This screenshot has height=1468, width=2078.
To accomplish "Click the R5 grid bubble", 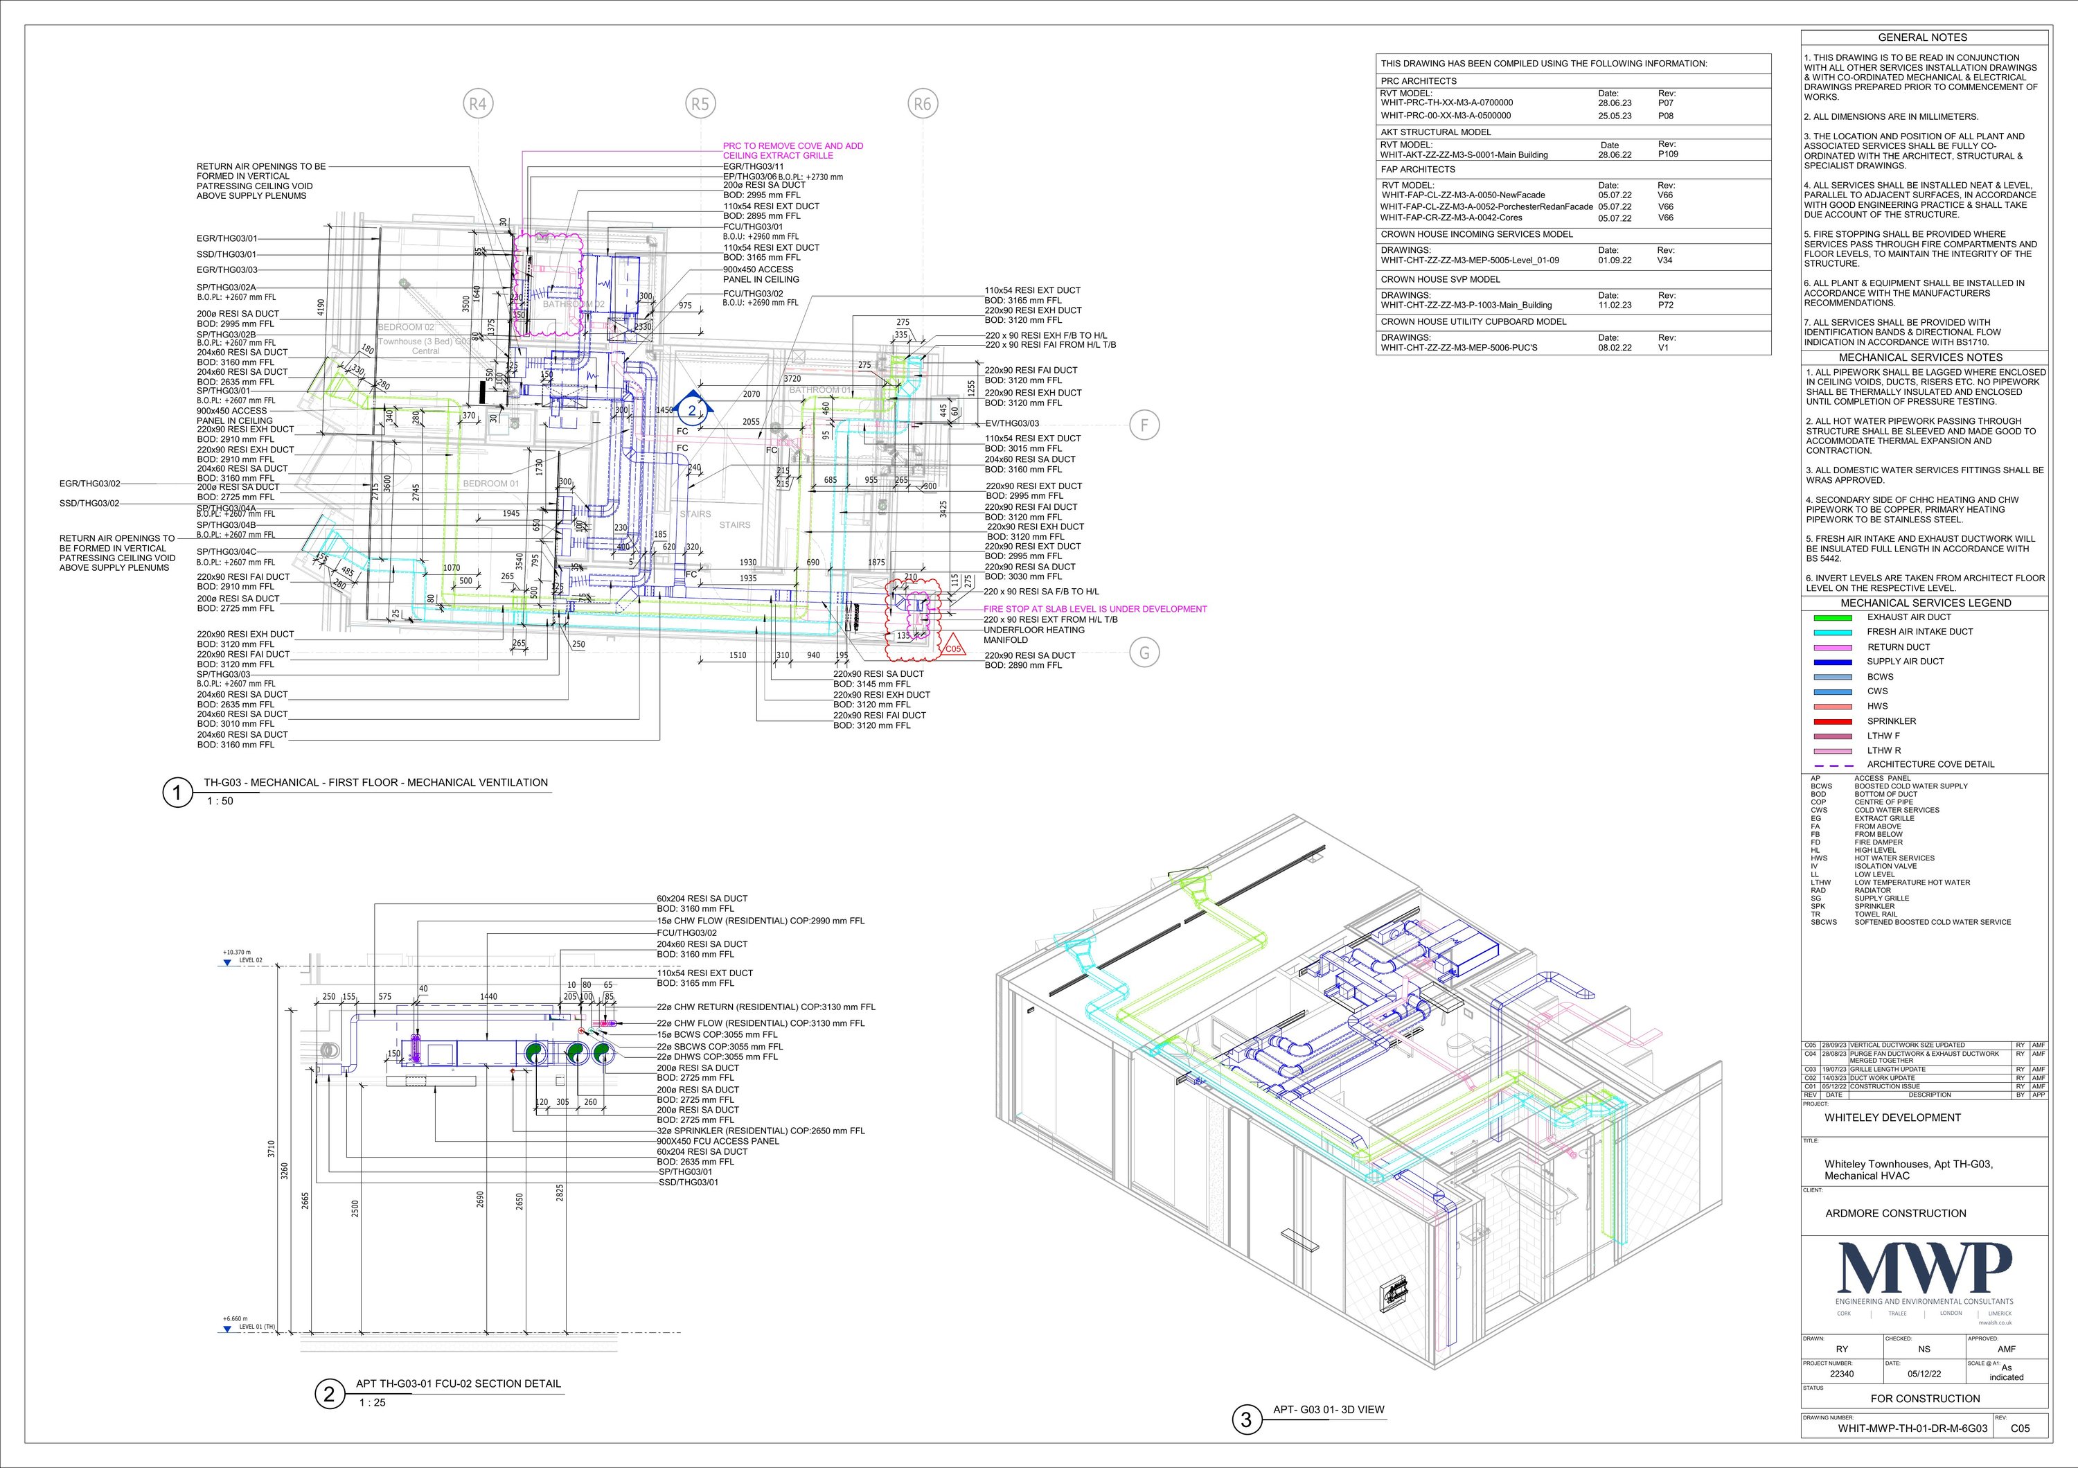I will [x=700, y=104].
